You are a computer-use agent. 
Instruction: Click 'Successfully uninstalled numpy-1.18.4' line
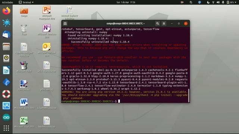click(100, 42)
